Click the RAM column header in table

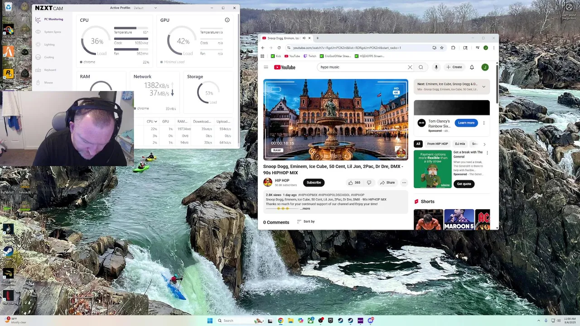(182, 121)
